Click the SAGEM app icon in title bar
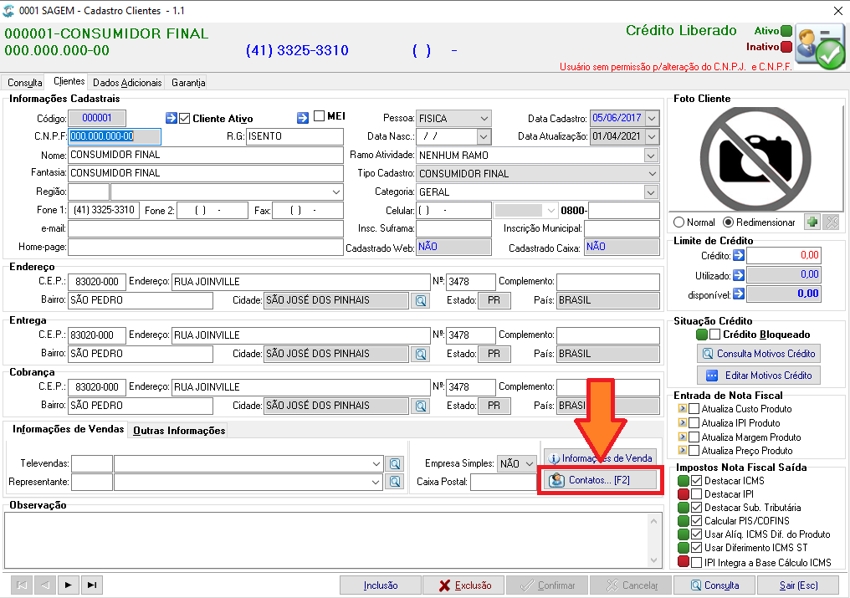850x598 pixels. (8, 10)
